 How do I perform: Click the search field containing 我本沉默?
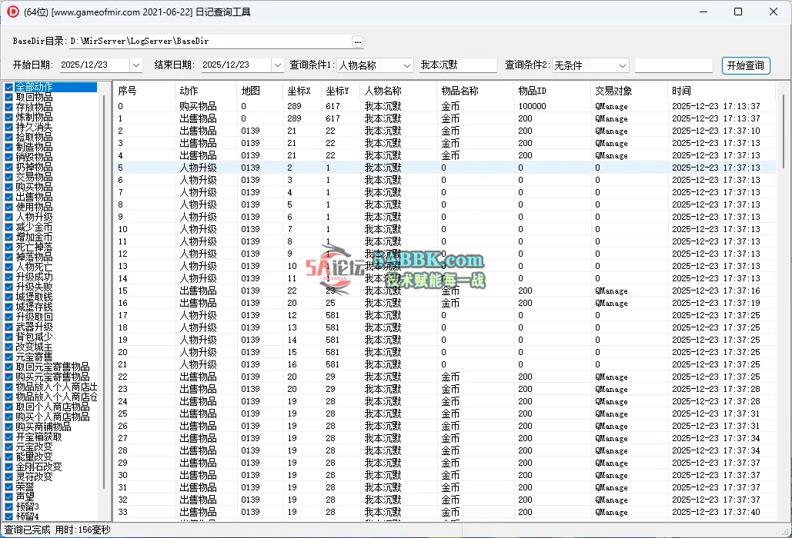[x=458, y=65]
